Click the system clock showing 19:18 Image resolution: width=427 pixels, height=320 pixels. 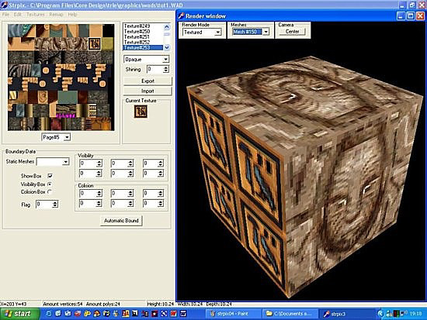click(x=415, y=314)
